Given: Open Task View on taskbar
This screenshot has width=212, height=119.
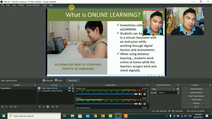Looking at the screenshot, I should [x=65, y=116].
